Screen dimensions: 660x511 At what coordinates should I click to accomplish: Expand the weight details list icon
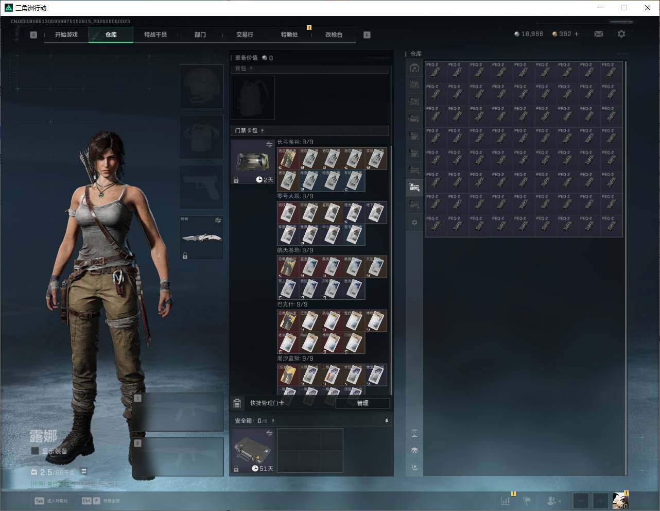tap(83, 471)
